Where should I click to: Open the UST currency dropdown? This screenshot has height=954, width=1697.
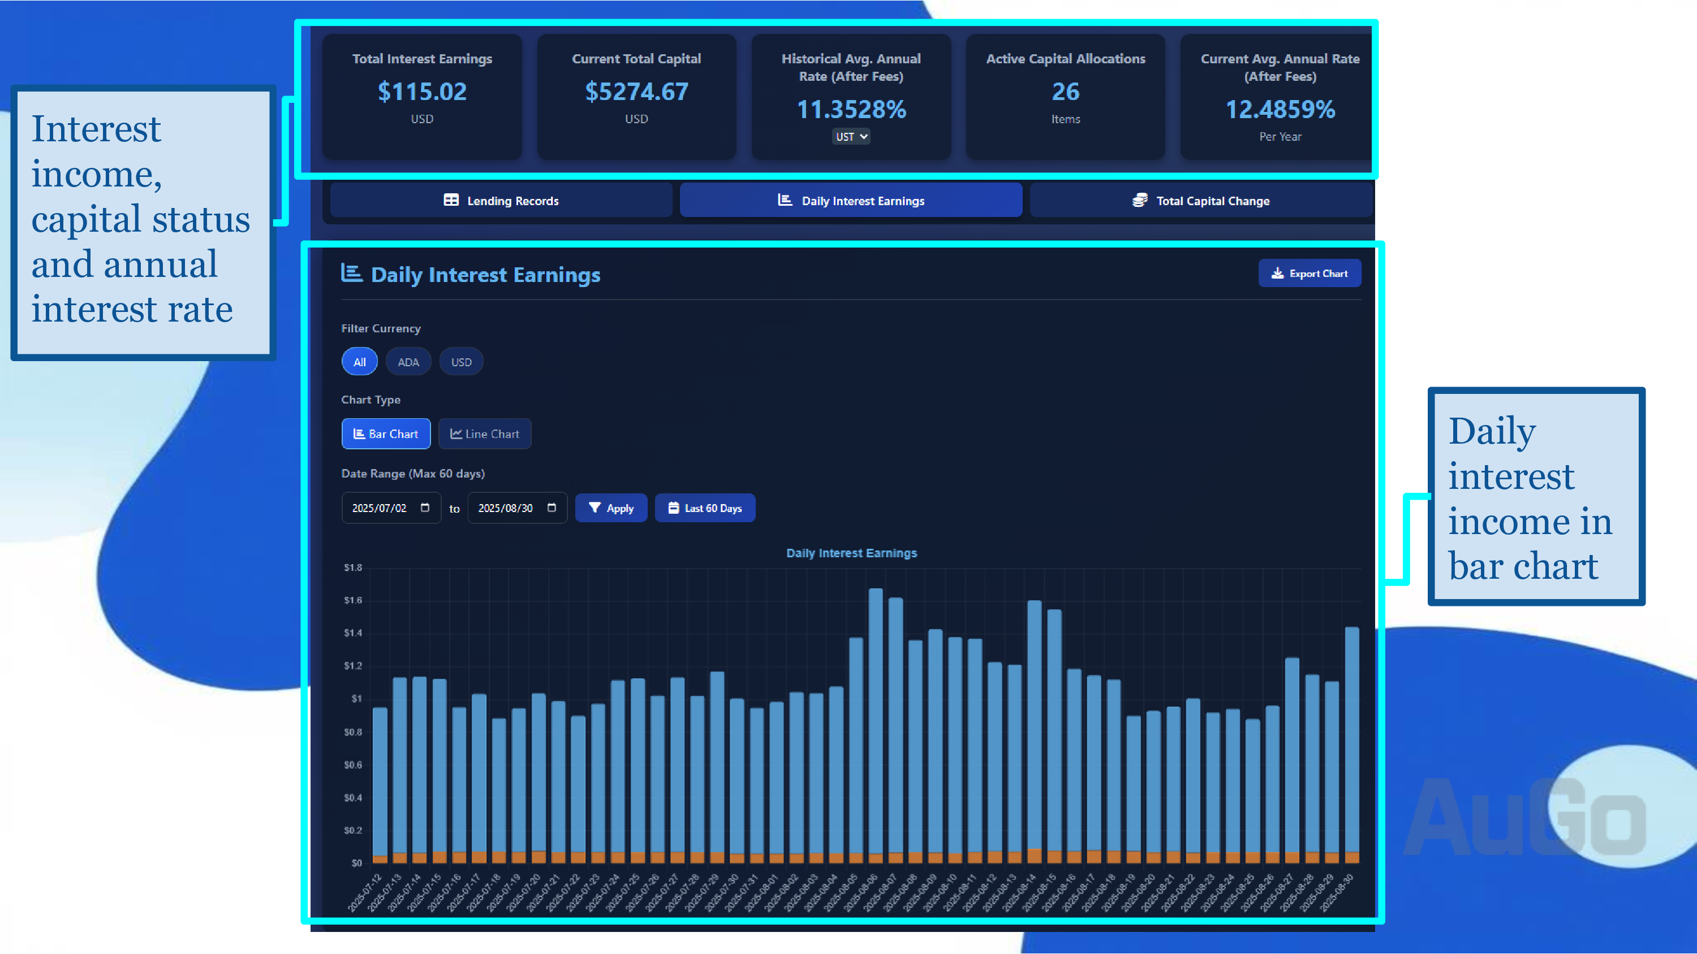851,136
